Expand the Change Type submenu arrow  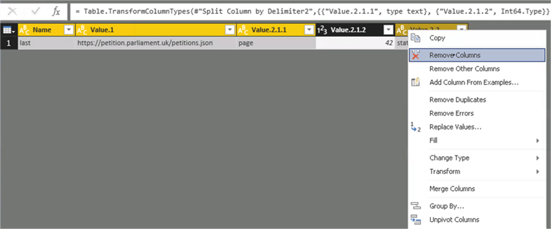(x=538, y=158)
